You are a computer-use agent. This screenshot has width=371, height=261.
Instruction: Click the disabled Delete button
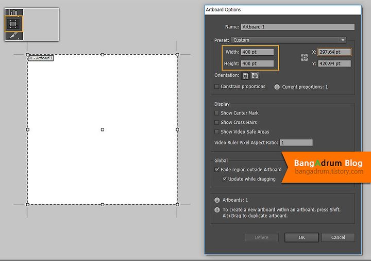click(261, 238)
